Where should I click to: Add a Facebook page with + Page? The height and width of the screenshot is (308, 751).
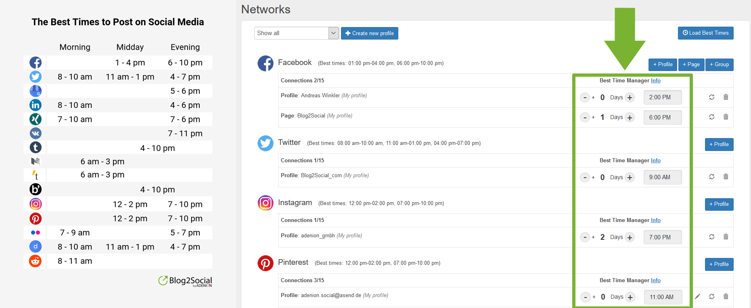pyautogui.click(x=691, y=65)
